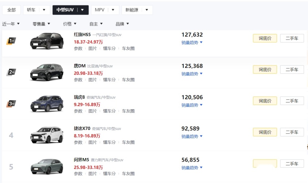Select the 新能源 category tab

[x=132, y=10]
